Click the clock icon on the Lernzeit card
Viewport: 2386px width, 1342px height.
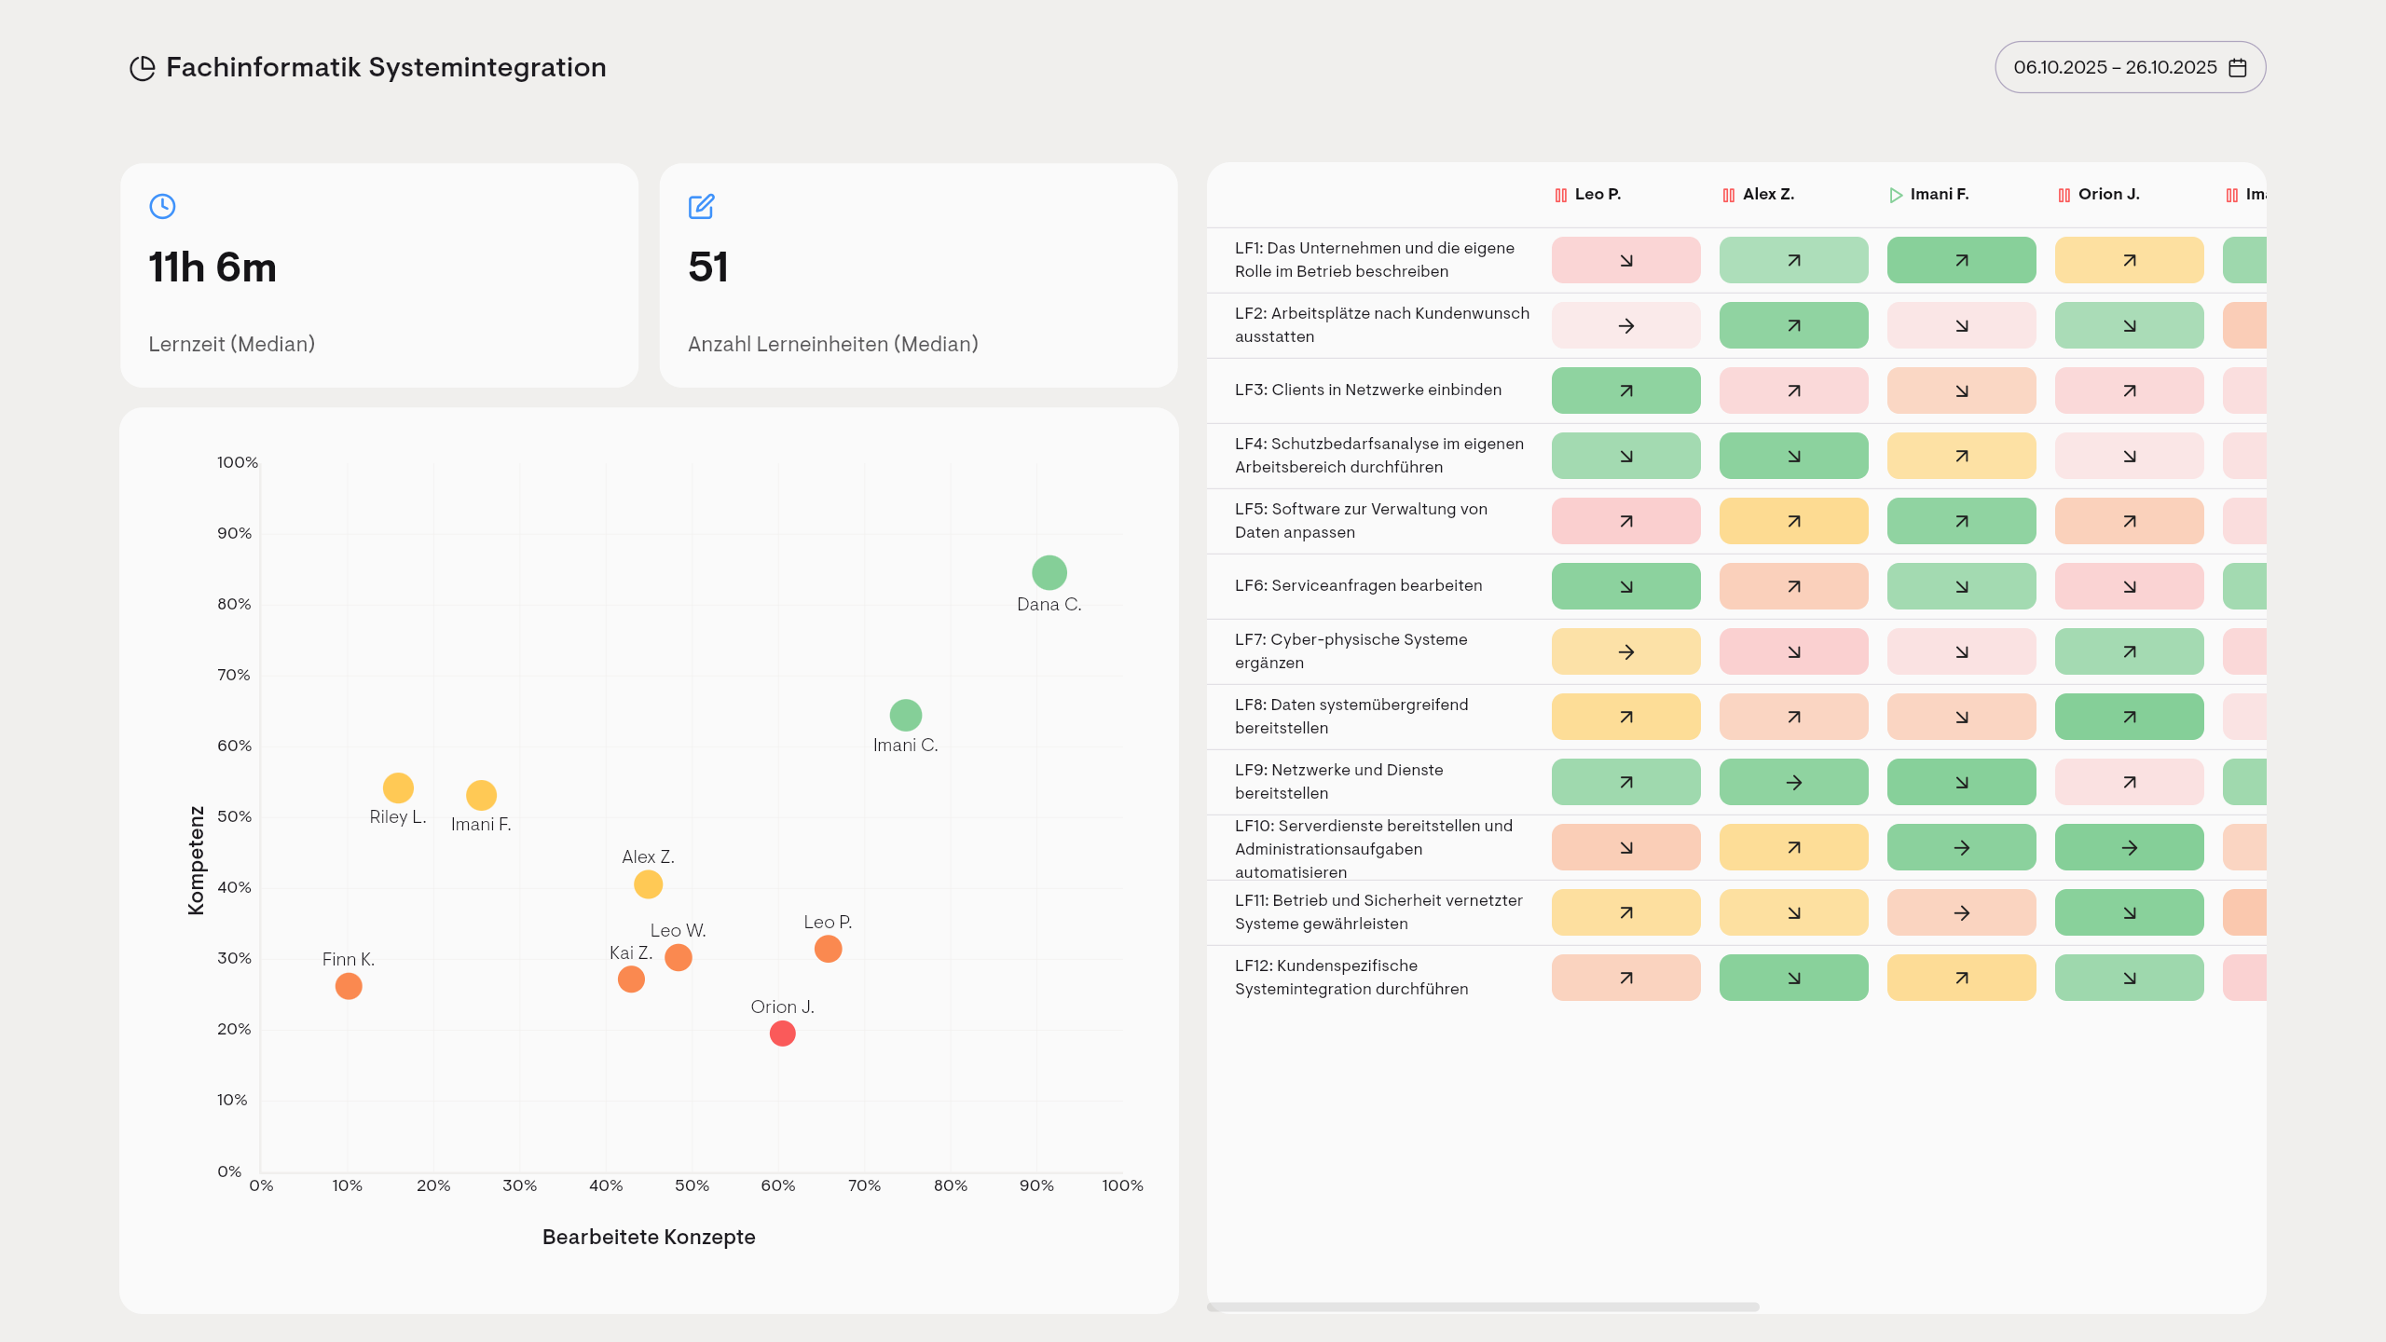tap(162, 206)
